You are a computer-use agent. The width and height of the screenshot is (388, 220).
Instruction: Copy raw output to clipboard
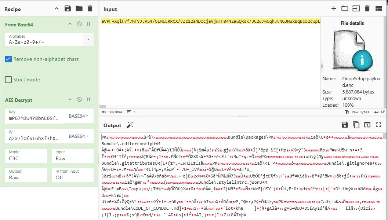tap(356, 125)
